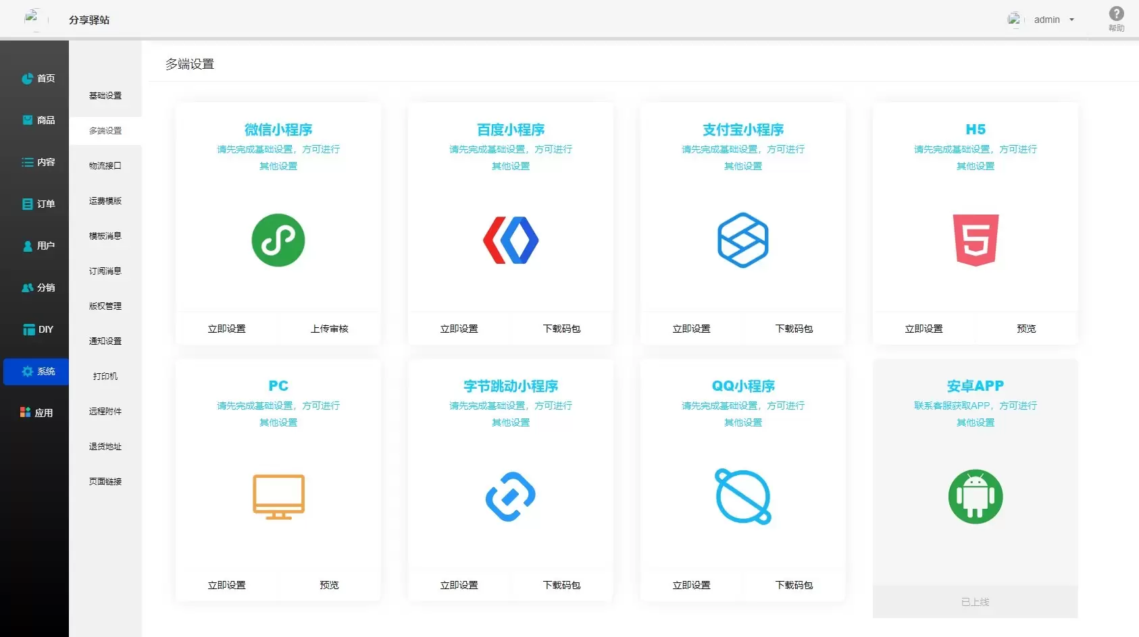This screenshot has width=1139, height=637.
Task: Open the 模板消息 submenu item
Action: tap(105, 236)
